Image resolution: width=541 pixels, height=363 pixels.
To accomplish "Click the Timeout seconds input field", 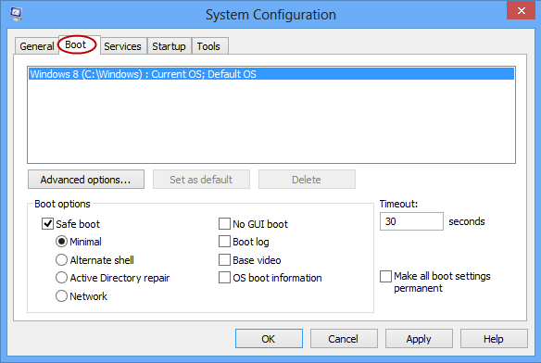I will (x=411, y=221).
